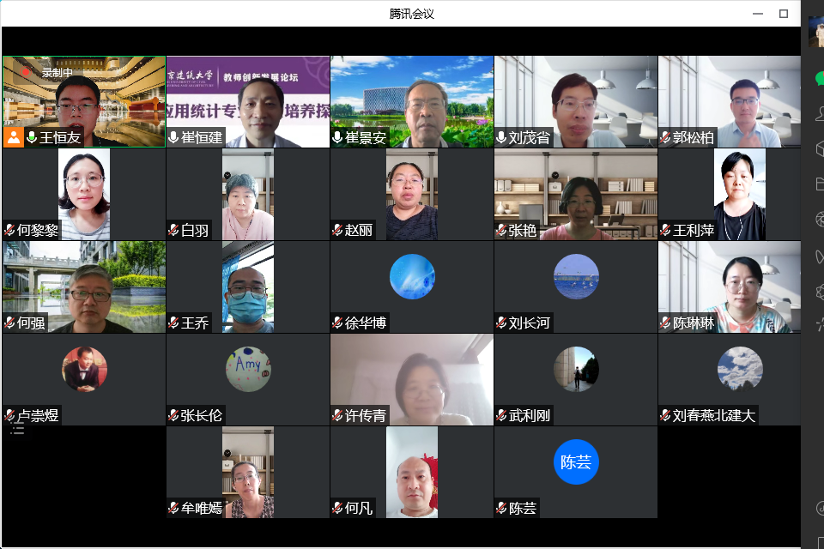This screenshot has height=549, width=824.
Task: Open the green chat icon in right sidebar
Action: tap(819, 78)
